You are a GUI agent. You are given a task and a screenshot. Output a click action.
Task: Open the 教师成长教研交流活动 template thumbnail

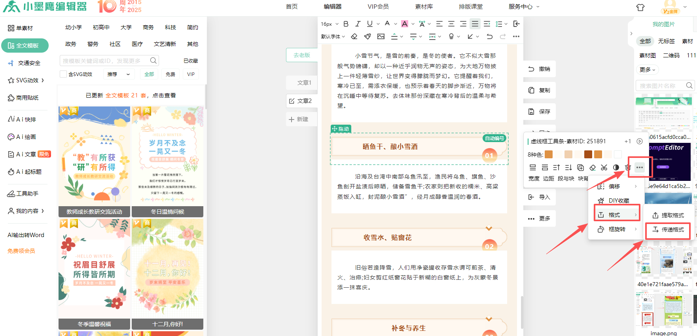[x=94, y=161]
